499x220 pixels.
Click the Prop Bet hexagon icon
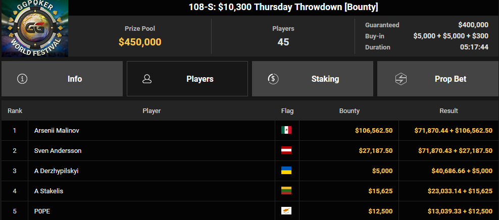click(401, 79)
